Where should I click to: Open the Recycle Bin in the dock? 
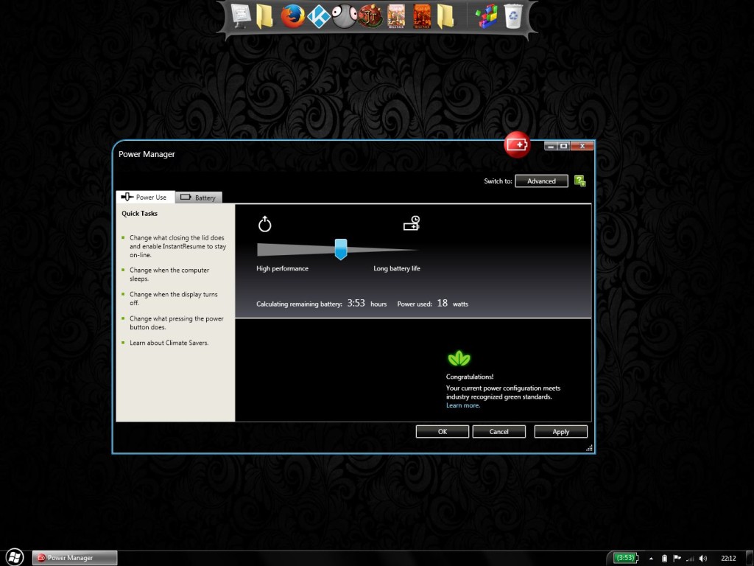coord(512,16)
